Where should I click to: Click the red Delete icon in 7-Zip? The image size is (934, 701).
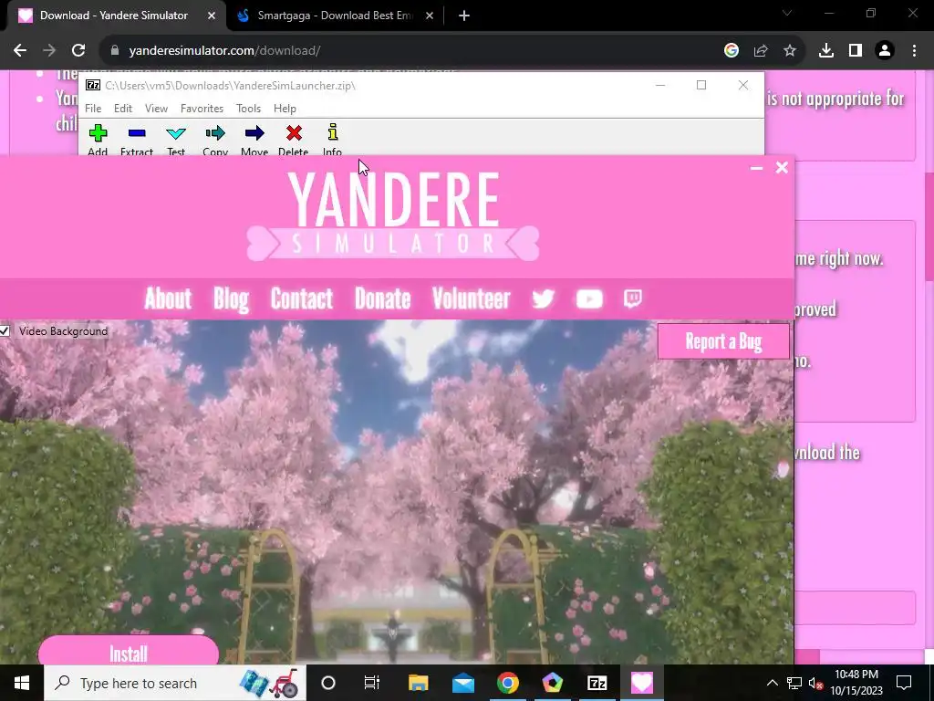click(x=294, y=140)
